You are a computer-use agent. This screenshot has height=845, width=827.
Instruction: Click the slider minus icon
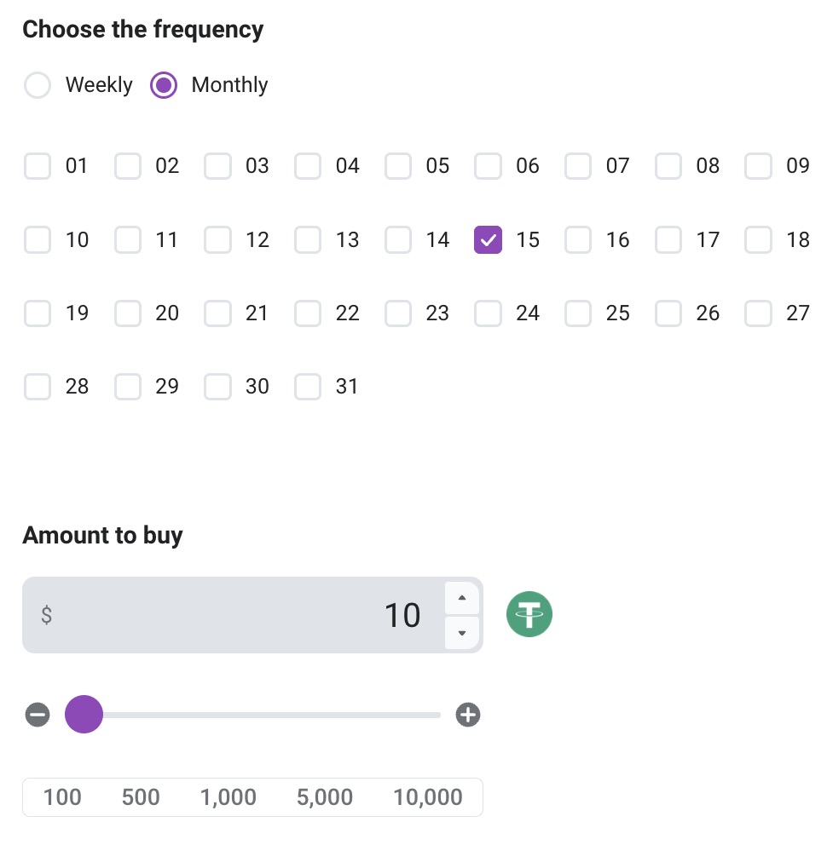click(x=38, y=715)
